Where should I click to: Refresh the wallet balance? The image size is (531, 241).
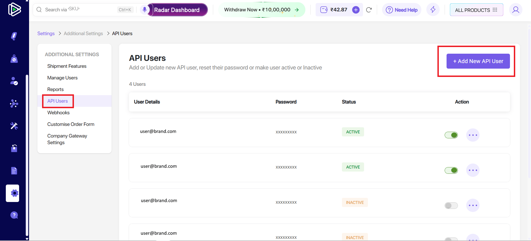[x=369, y=10]
